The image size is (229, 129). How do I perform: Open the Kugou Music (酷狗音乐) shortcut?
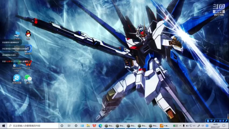(28, 50)
